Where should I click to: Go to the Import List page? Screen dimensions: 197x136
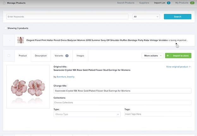point(159,3)
